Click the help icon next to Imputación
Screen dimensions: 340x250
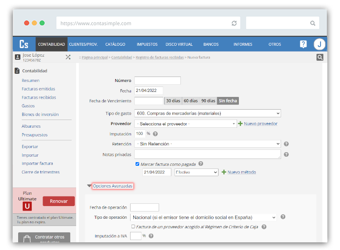tap(155, 134)
